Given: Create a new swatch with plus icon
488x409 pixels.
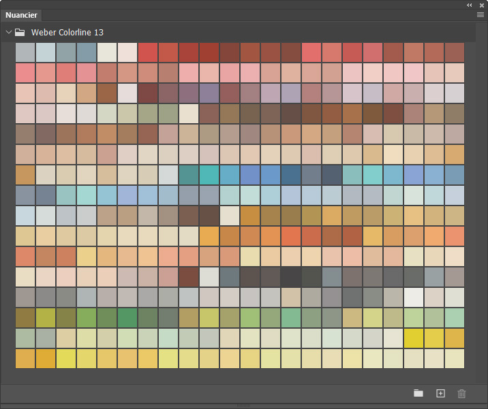Looking at the screenshot, I should 440,393.
